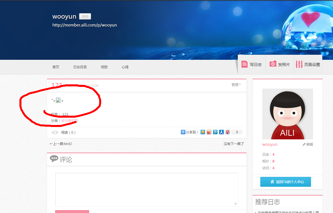Click the 编辑 button beside wooyun title

coord(85,16)
